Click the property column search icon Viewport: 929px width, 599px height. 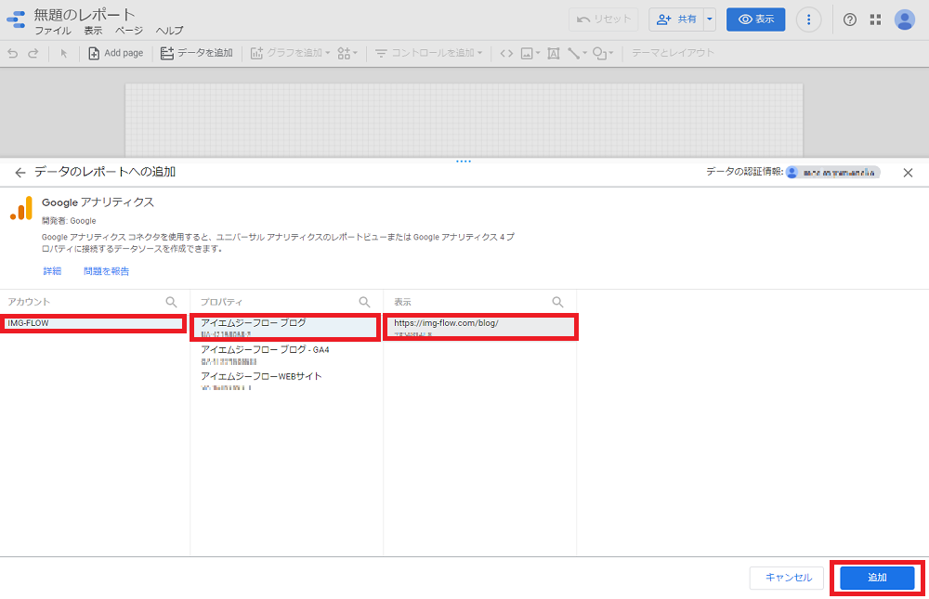point(364,302)
